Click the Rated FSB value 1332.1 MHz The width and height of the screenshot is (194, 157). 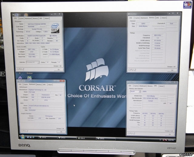point(32,57)
